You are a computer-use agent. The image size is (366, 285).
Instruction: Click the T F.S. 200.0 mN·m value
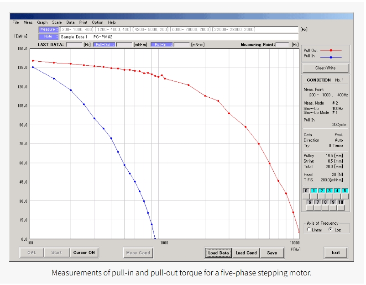click(332, 180)
